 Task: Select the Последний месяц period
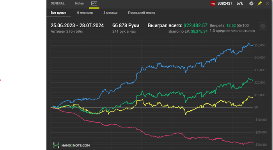pos(142,12)
